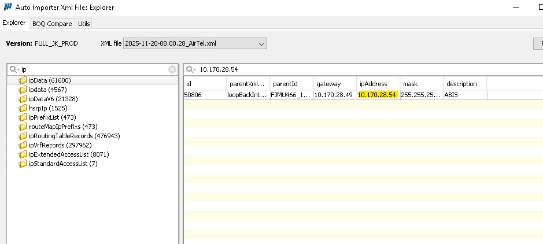This screenshot has height=244, width=543.
Task: Click the highlighted 10.170.28.54 cell
Action: [x=378, y=95]
